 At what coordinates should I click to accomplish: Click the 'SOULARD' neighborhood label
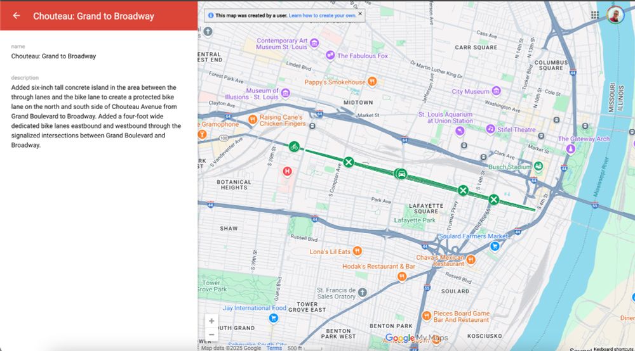tap(455, 291)
